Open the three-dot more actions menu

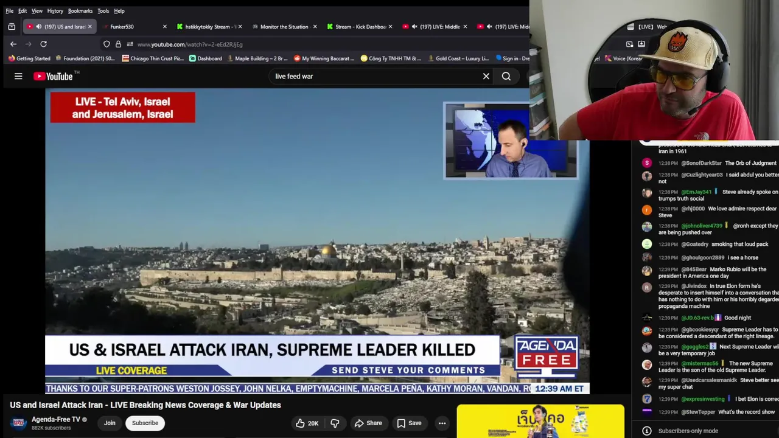[x=442, y=423]
